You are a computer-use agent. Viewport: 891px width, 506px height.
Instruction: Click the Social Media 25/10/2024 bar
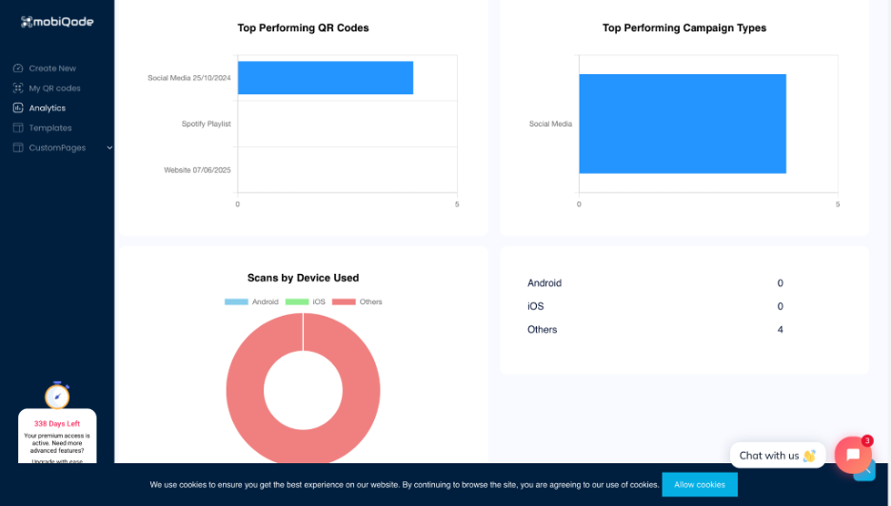[x=325, y=78]
